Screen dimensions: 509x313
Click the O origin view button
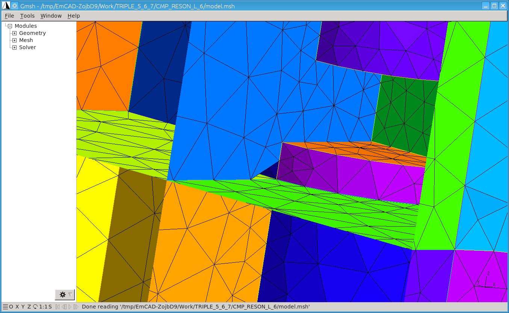[x=11, y=307]
